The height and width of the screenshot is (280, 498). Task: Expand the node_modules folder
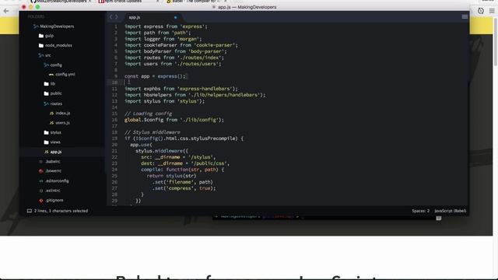(x=58, y=45)
